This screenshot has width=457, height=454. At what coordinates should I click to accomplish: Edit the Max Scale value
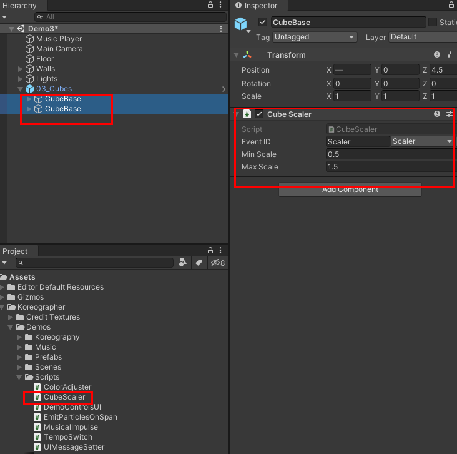[x=390, y=167]
